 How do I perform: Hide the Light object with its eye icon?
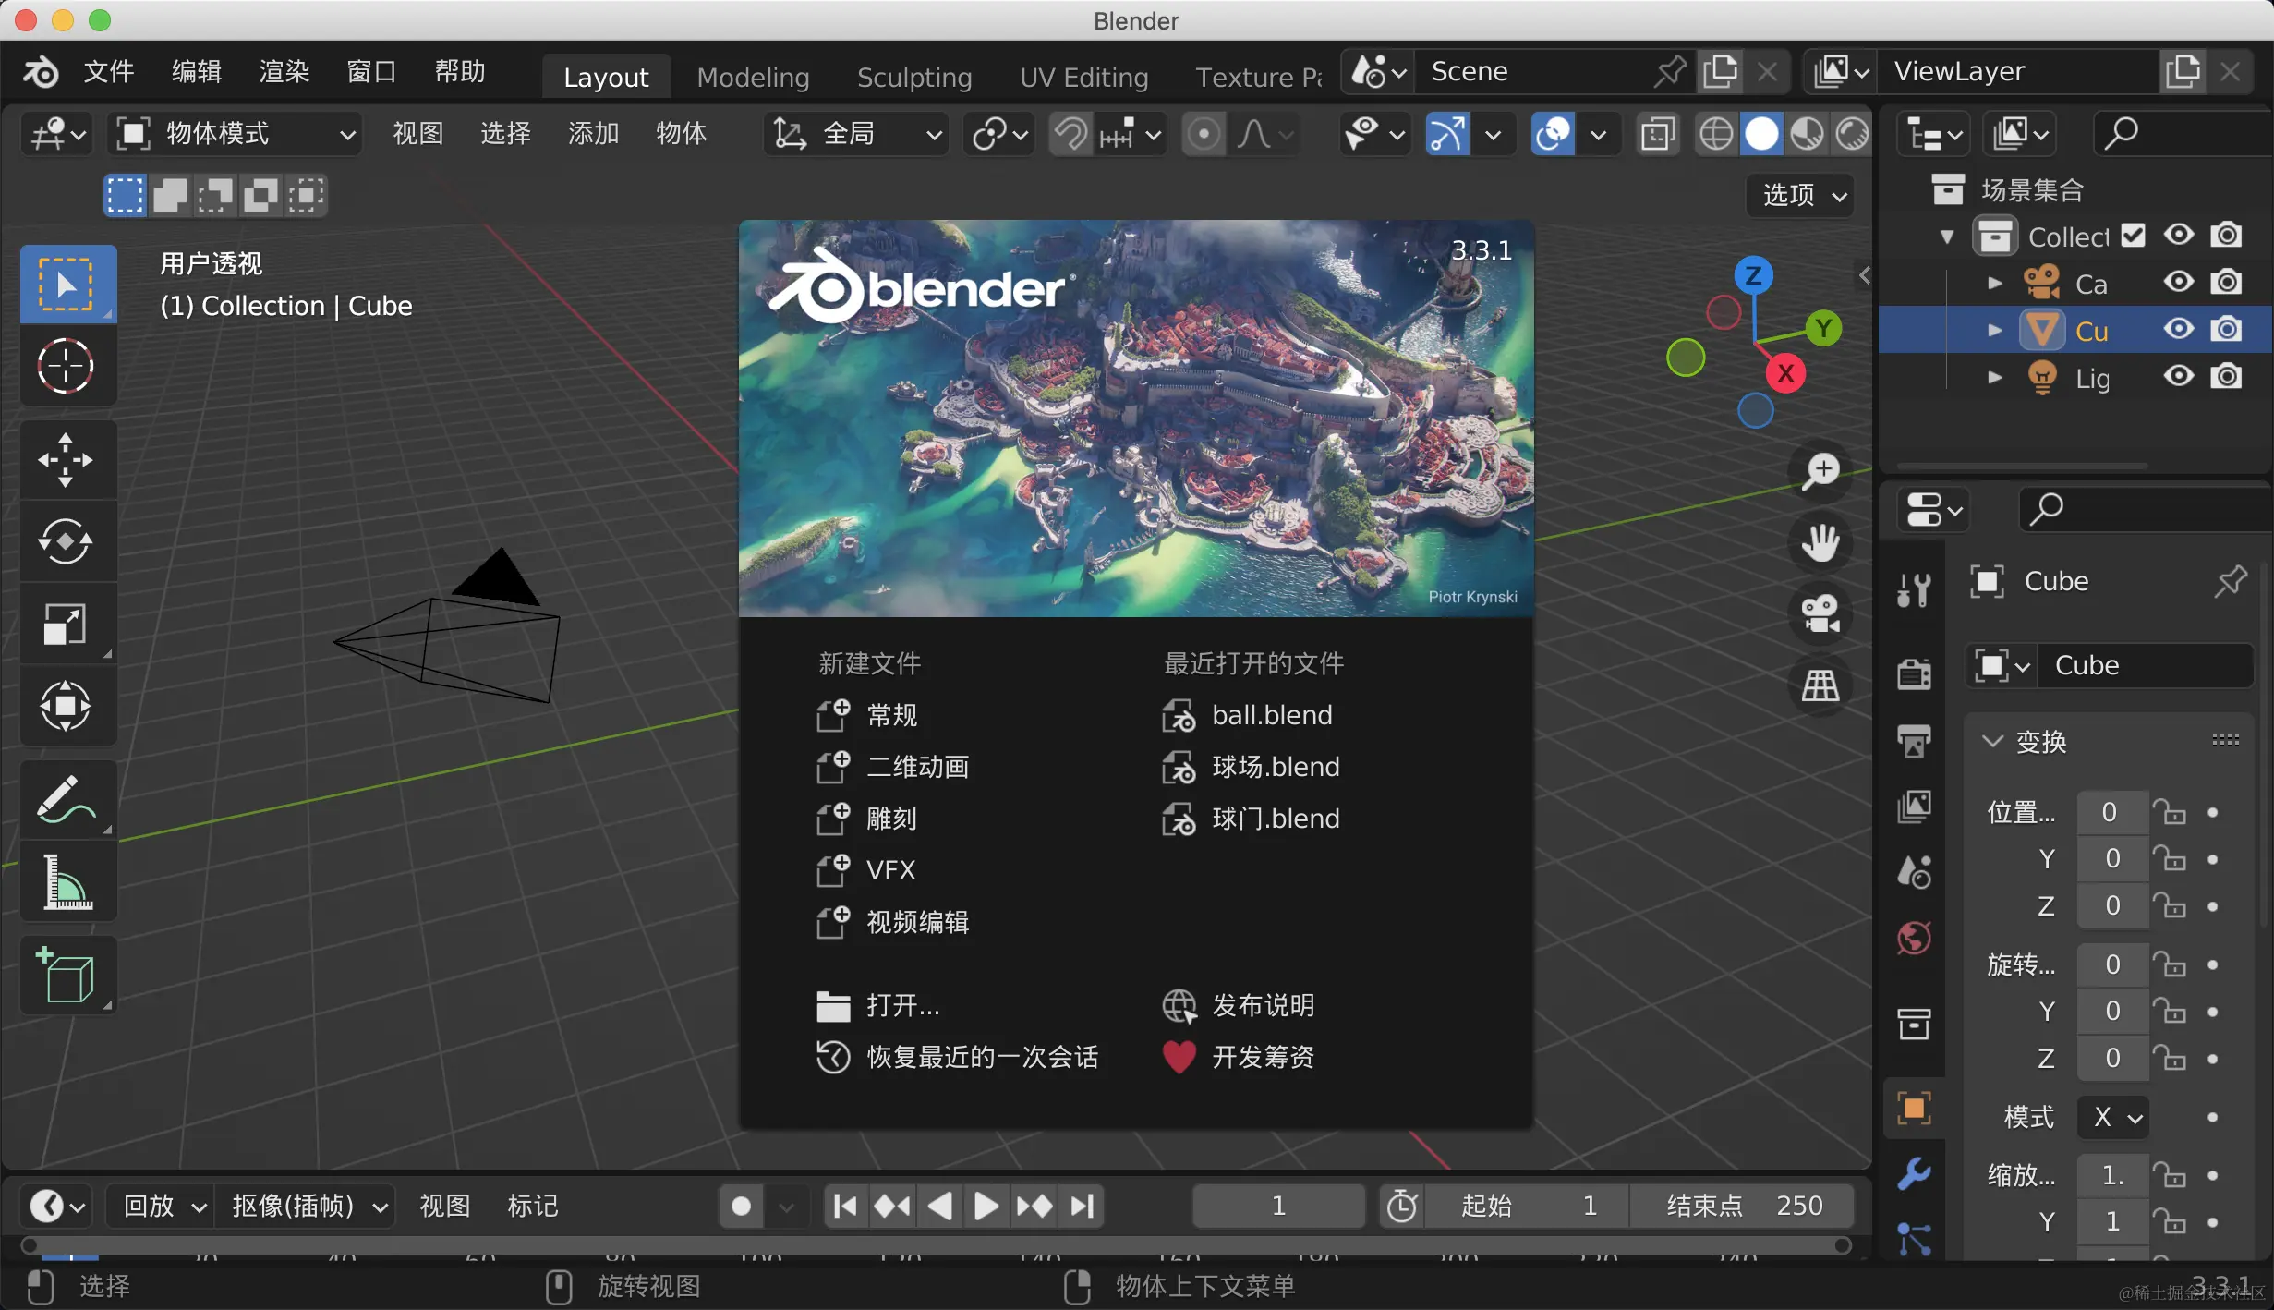tap(2178, 376)
